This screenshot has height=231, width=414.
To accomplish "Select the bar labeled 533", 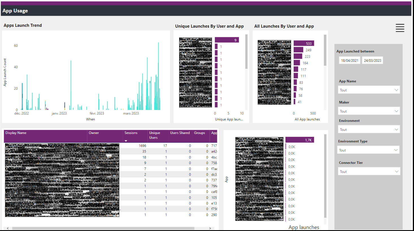I will [x=304, y=43].
